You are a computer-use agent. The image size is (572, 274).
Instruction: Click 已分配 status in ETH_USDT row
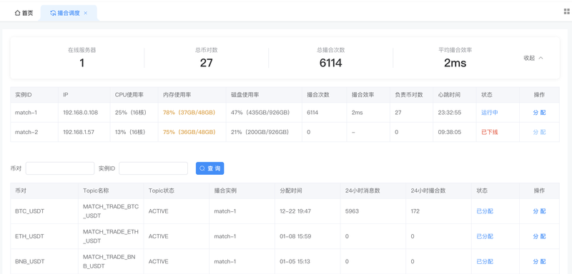[x=485, y=236]
